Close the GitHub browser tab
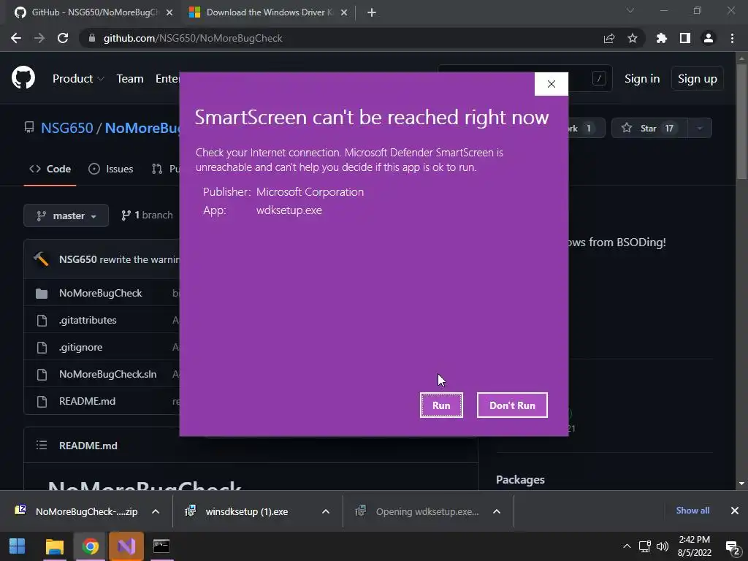 (x=169, y=12)
